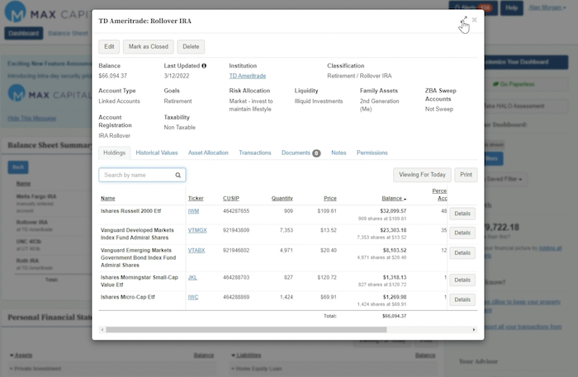Print the holdings list
The image size is (578, 377).
[x=466, y=175]
